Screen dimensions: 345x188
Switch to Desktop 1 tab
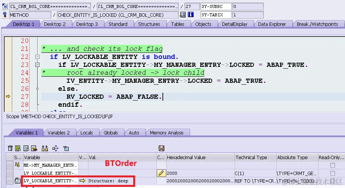[24, 24]
